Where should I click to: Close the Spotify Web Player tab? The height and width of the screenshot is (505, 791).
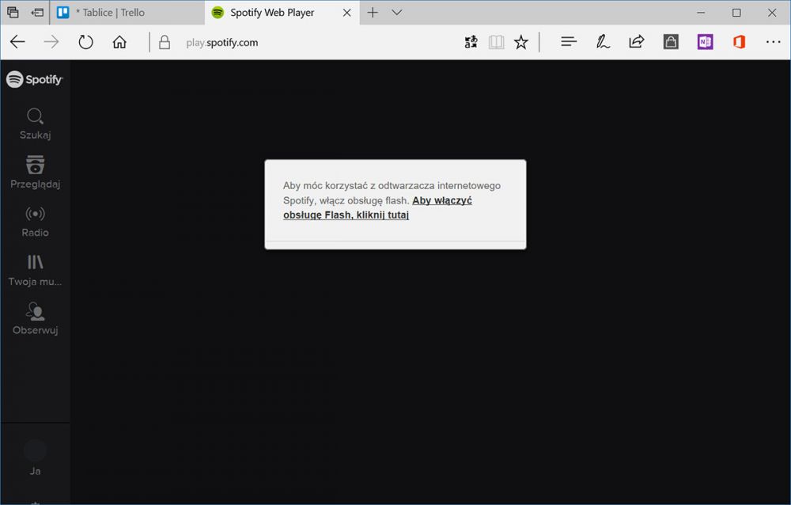[x=347, y=13]
